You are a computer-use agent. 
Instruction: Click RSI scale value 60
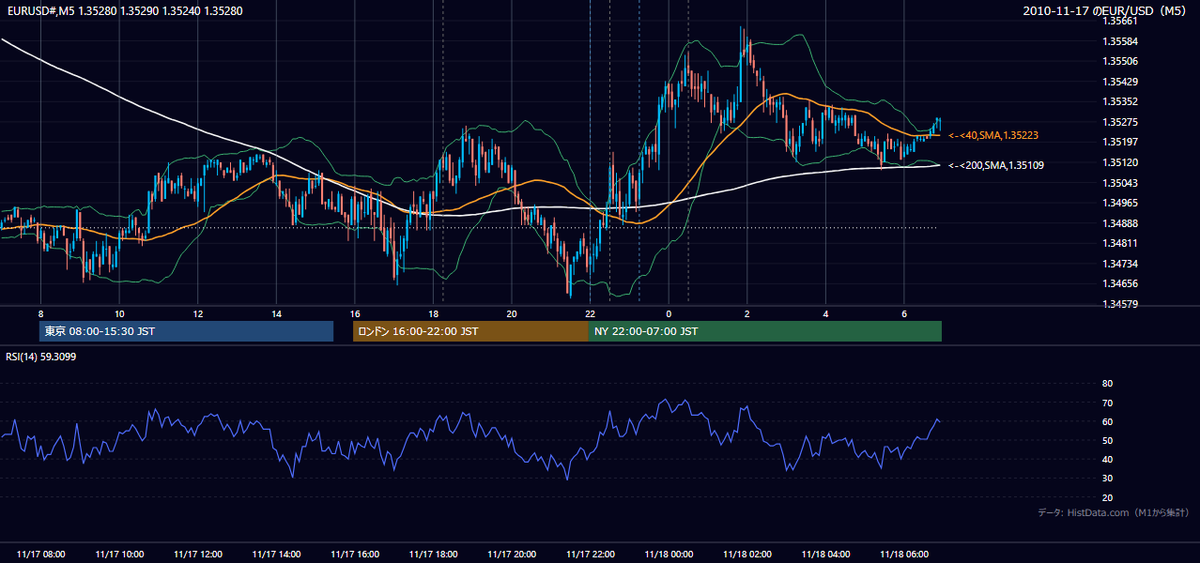click(x=1107, y=421)
